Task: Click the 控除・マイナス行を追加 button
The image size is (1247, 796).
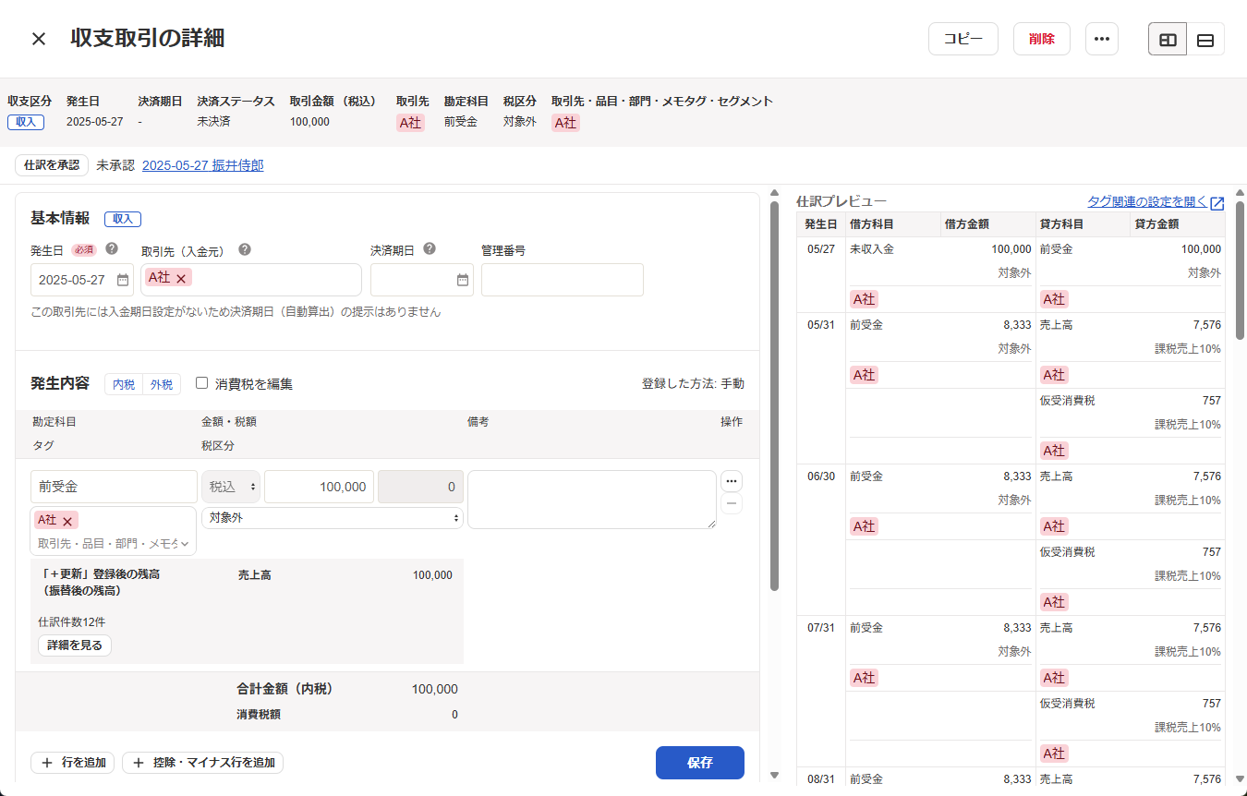Action: (202, 763)
